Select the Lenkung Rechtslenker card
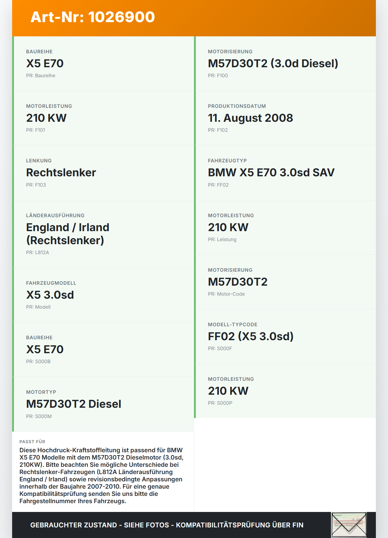 [103, 173]
